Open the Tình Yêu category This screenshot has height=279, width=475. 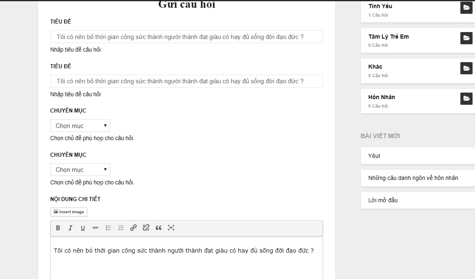(380, 6)
